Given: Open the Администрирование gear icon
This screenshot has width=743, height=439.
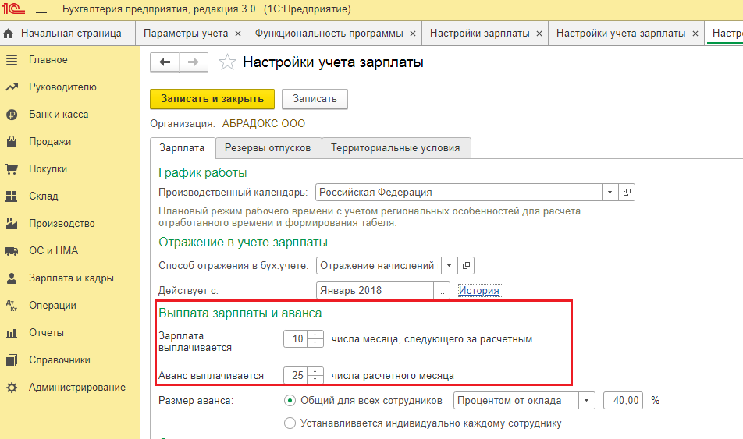Looking at the screenshot, I should point(12,388).
